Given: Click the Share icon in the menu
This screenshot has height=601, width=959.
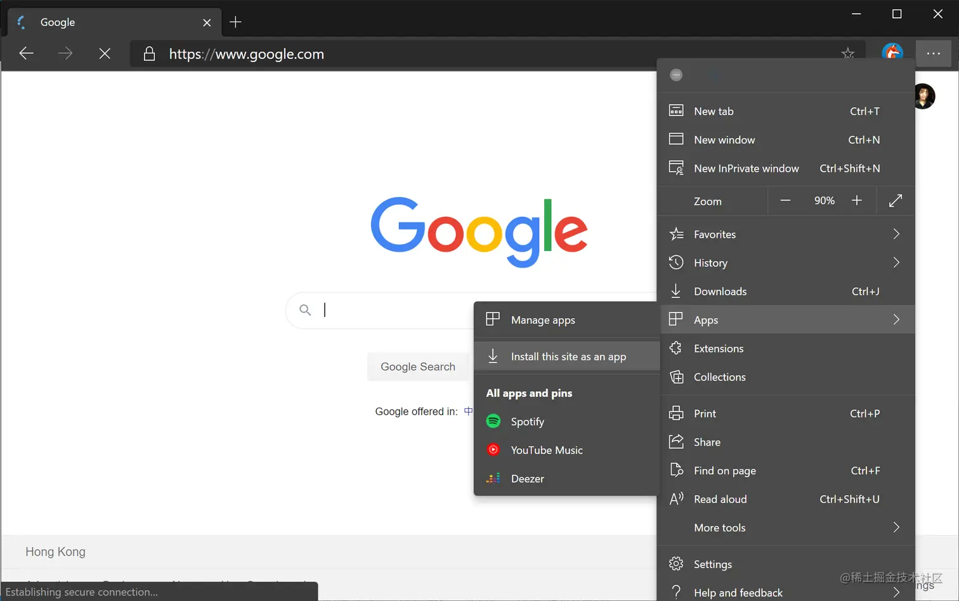Looking at the screenshot, I should [x=677, y=442].
